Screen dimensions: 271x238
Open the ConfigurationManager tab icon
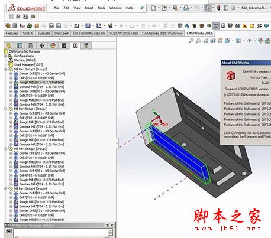coord(31,45)
